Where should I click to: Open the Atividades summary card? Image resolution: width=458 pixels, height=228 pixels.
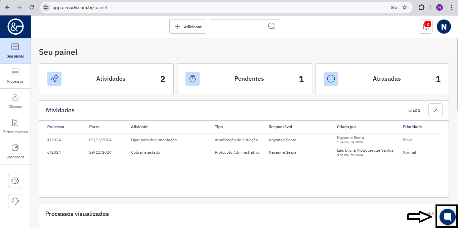pos(106,79)
